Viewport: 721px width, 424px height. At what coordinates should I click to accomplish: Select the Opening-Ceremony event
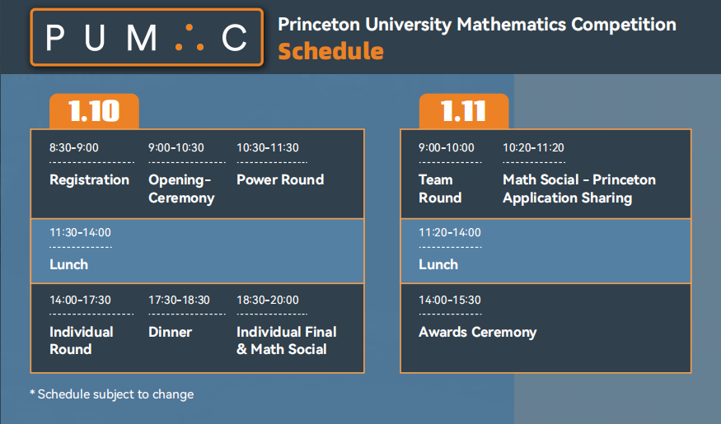(x=181, y=189)
